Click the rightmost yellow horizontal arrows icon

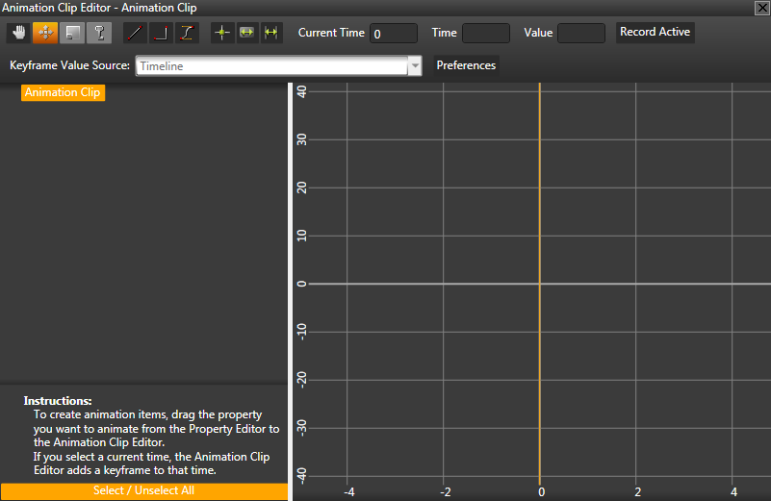(271, 33)
